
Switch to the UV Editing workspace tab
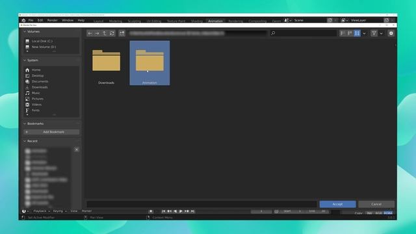(154, 21)
